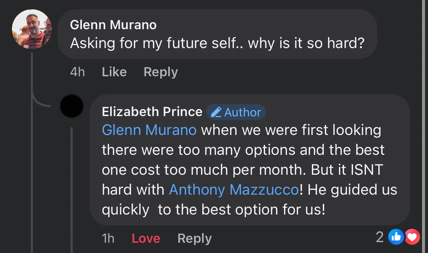Like Glenn Murano's comment

tap(114, 72)
